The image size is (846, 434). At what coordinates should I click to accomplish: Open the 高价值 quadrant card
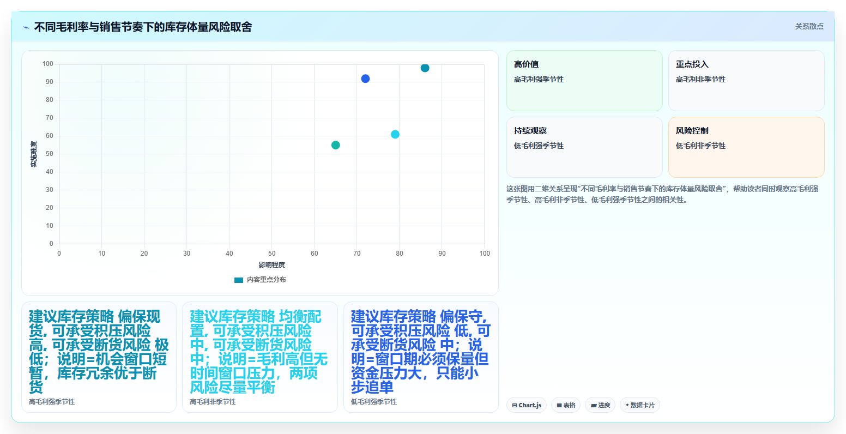tap(584, 81)
